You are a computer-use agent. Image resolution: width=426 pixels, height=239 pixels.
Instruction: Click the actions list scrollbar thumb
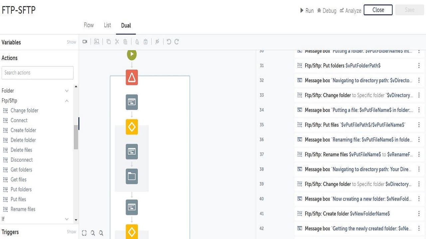[x=76, y=137]
